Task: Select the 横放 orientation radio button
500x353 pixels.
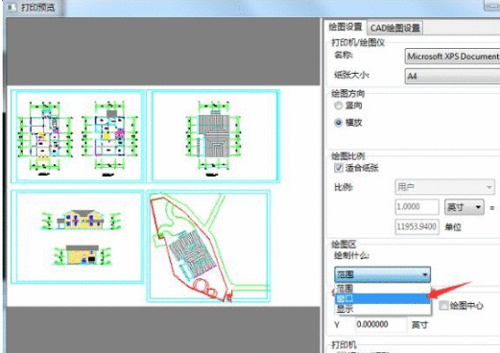Action: pos(338,123)
